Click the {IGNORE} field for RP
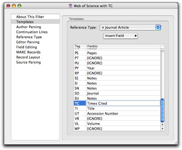The height and width of the screenshot is (150, 182). coord(123,73)
